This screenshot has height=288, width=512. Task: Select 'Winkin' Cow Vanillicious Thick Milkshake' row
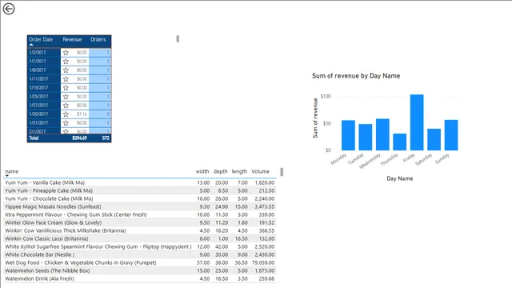pyautogui.click(x=140, y=230)
